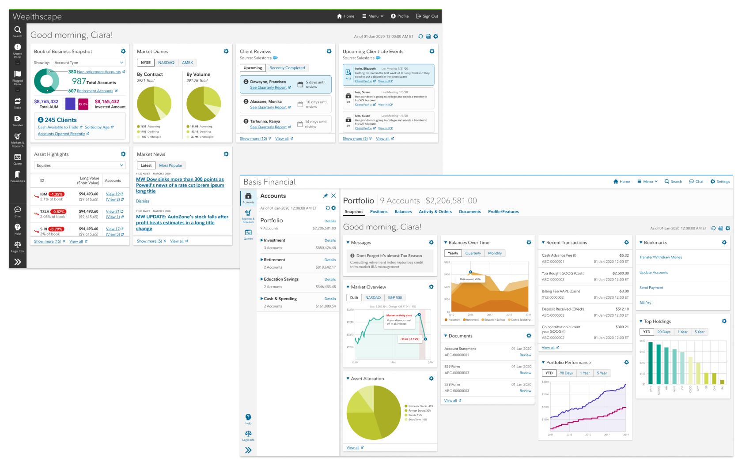Image resolution: width=742 pixels, height=465 pixels.
Task: Click the Market Overview chart end marker
Action: (x=425, y=339)
